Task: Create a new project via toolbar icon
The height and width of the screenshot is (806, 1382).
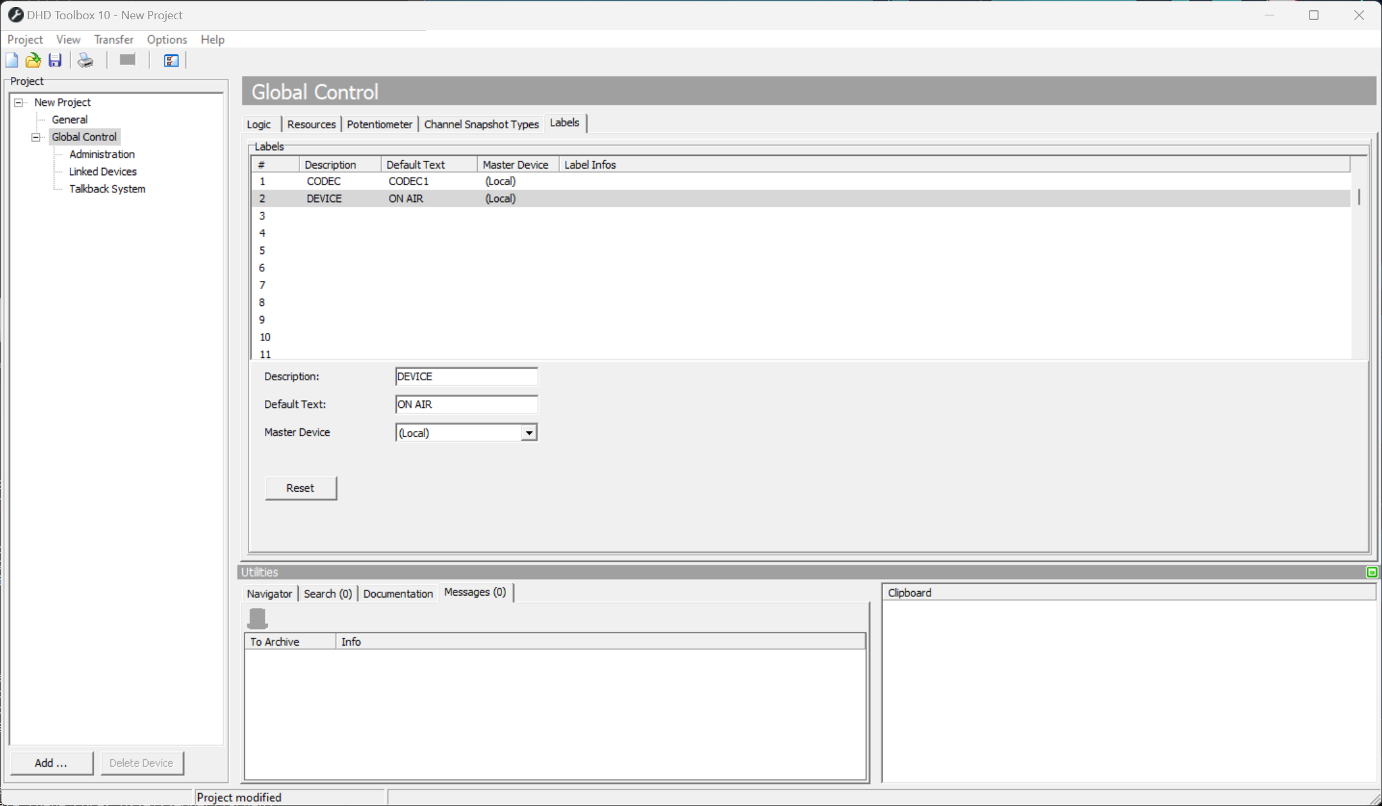Action: point(12,60)
